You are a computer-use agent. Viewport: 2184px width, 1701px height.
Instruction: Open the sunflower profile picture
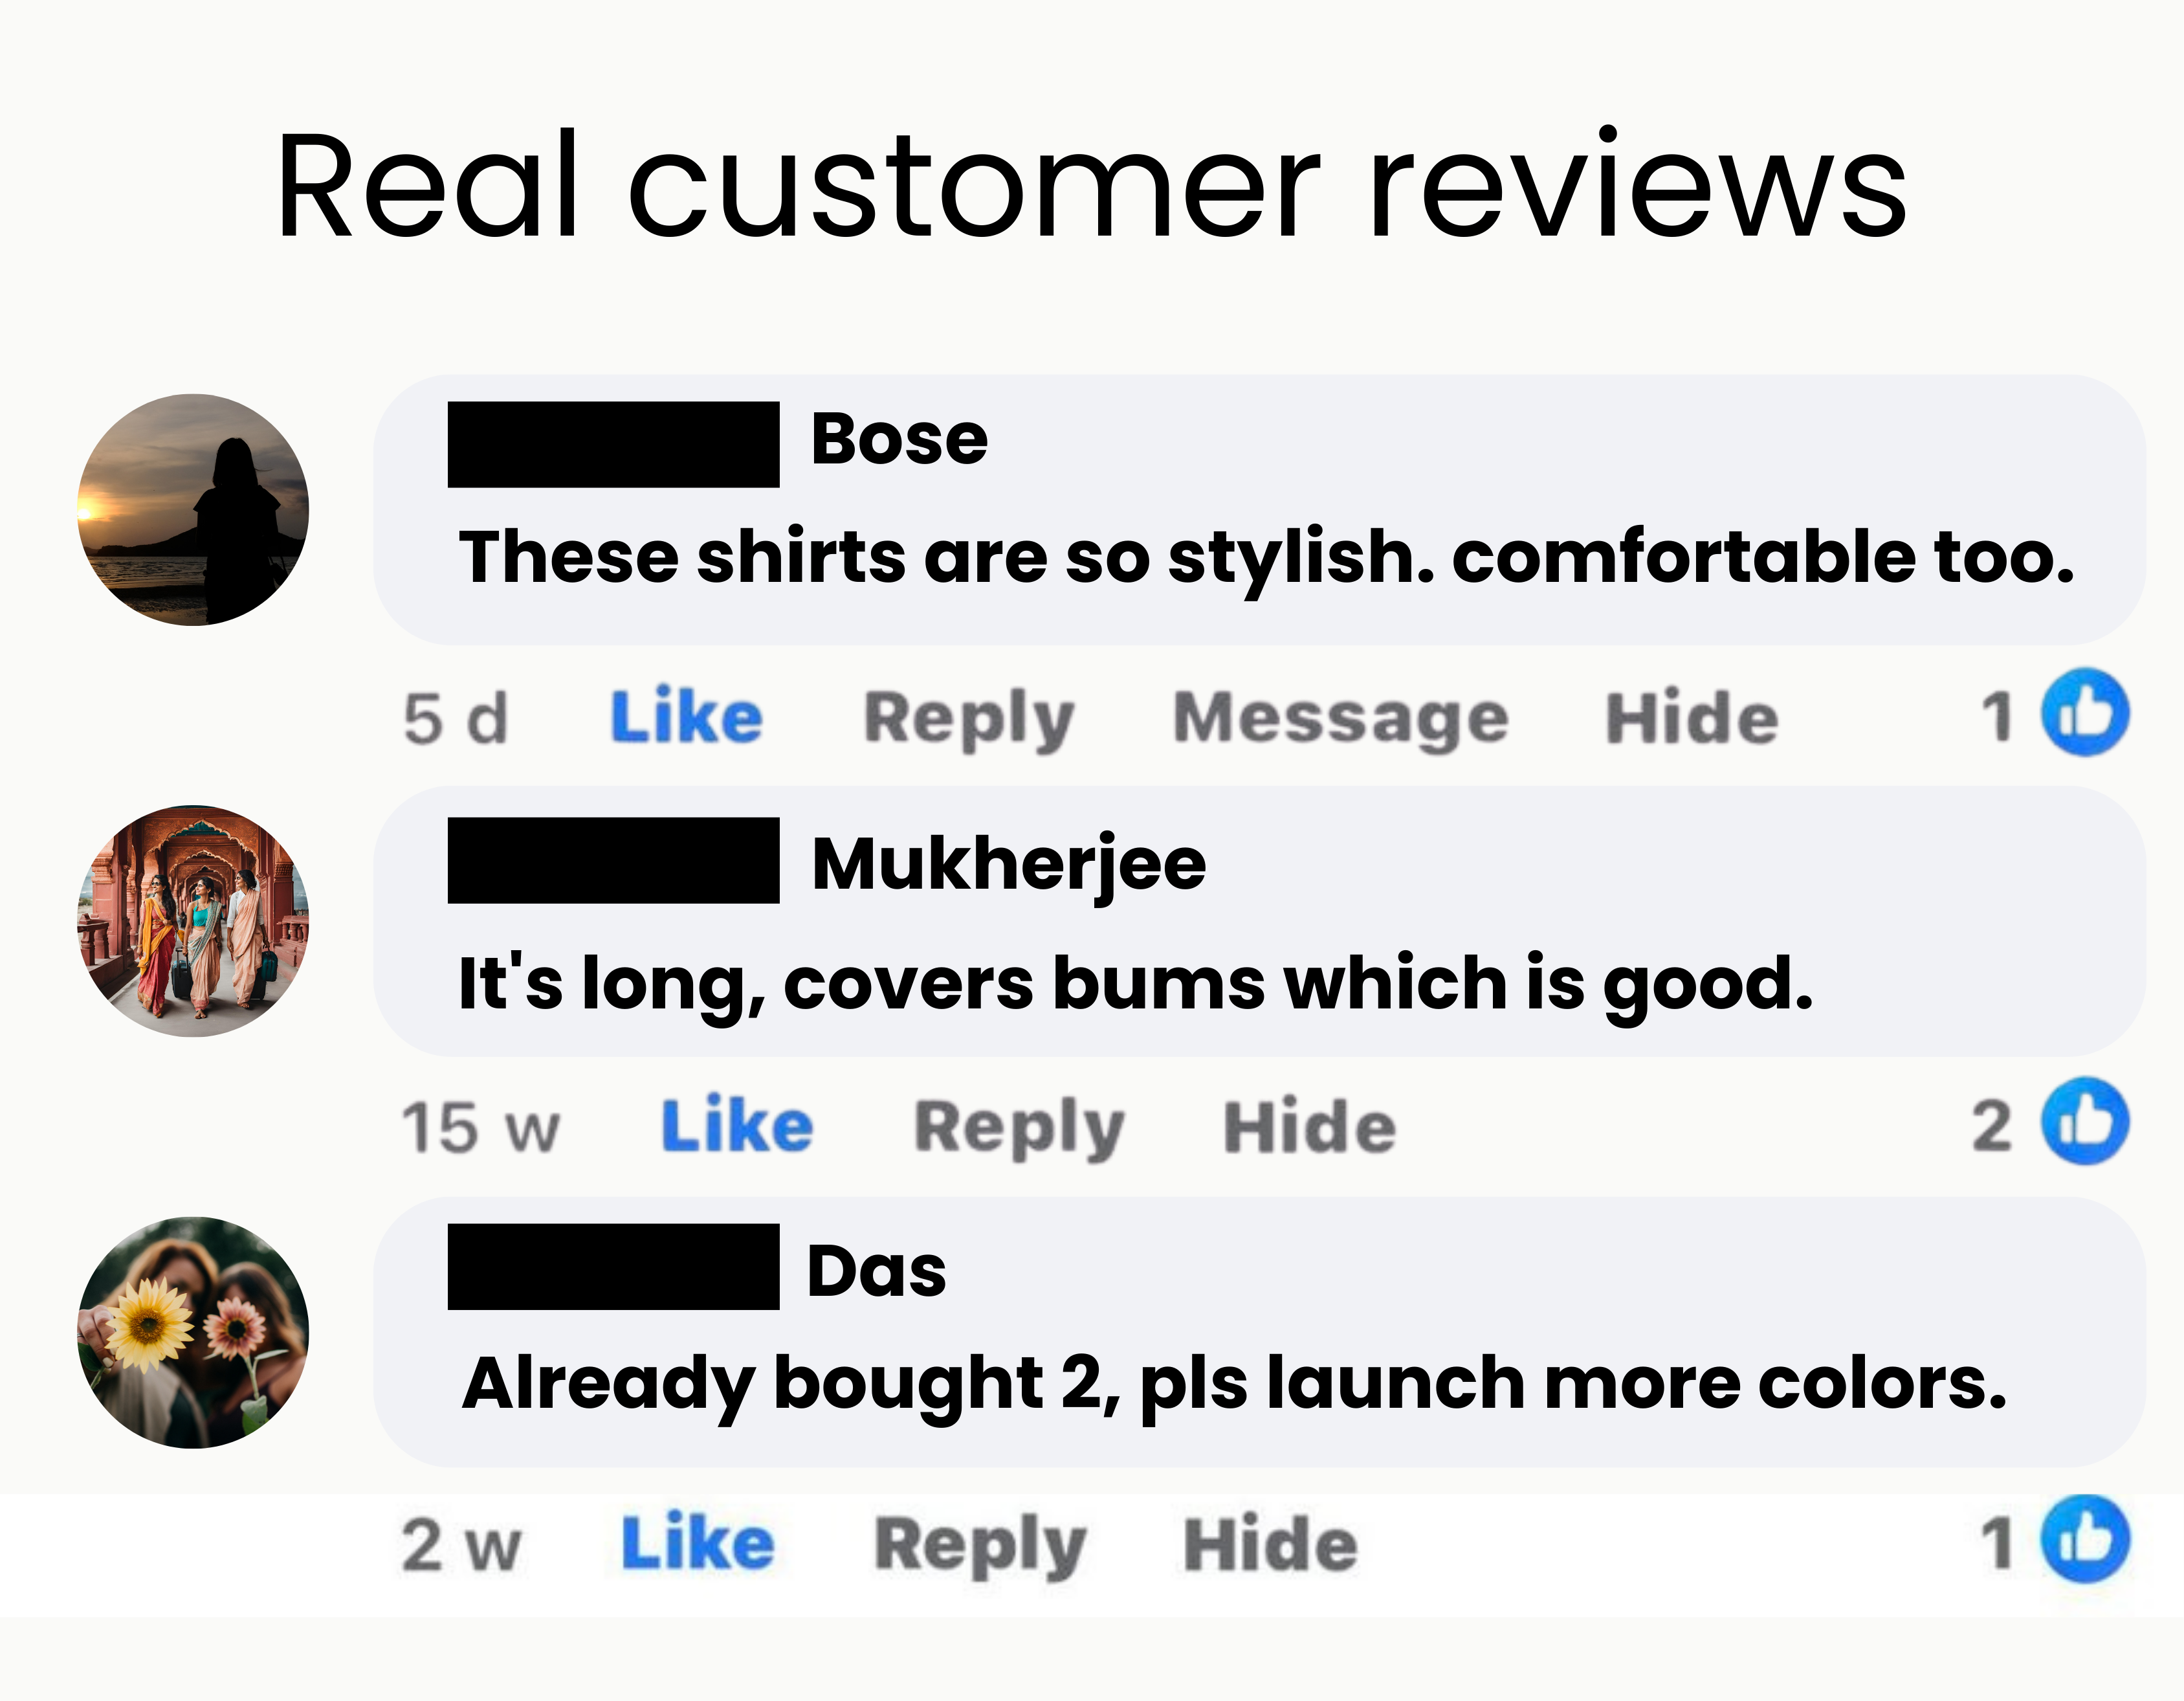(x=193, y=1333)
